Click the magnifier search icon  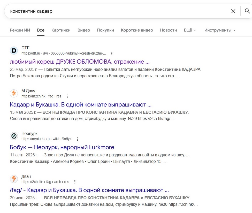[247, 11]
